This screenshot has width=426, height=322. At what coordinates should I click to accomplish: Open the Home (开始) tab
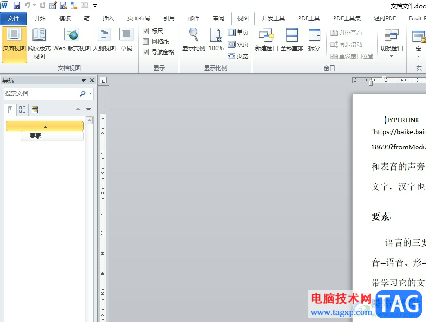click(x=40, y=18)
